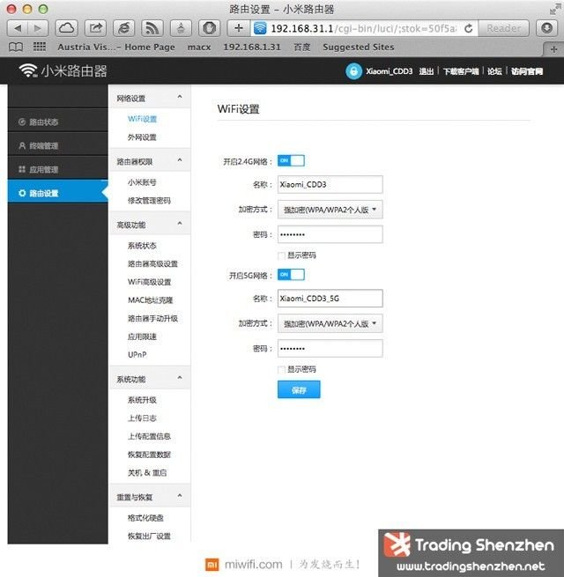Open UPnP in the submenu
This screenshot has width=564, height=577.
[x=137, y=354]
